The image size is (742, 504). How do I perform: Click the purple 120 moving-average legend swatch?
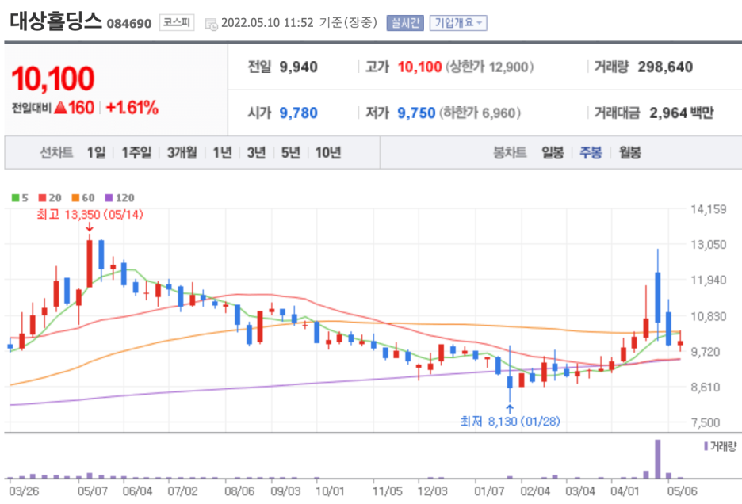[x=109, y=198]
